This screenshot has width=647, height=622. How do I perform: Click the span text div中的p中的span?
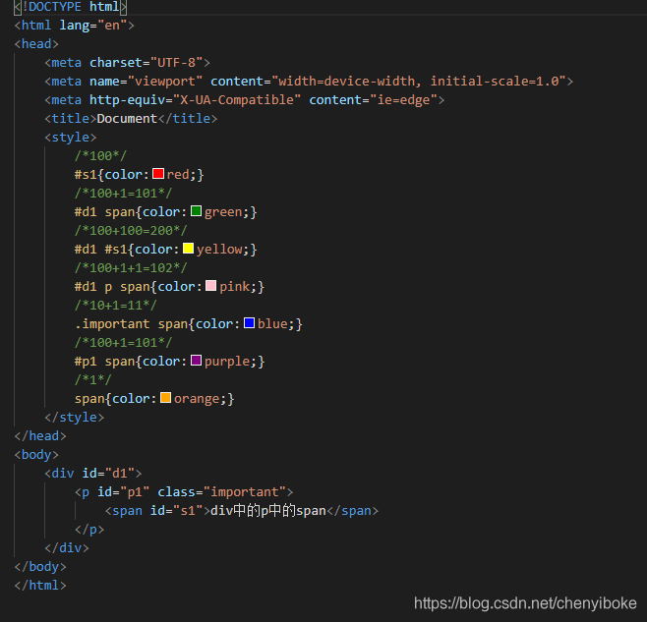(x=268, y=511)
